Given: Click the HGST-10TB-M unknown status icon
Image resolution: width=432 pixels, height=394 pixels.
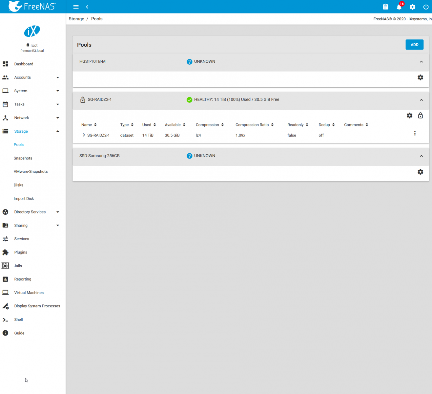Looking at the screenshot, I should (189, 62).
